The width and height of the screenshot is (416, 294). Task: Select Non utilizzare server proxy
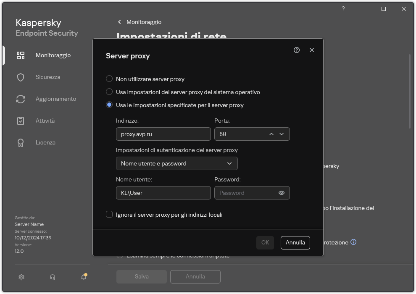[x=109, y=79]
